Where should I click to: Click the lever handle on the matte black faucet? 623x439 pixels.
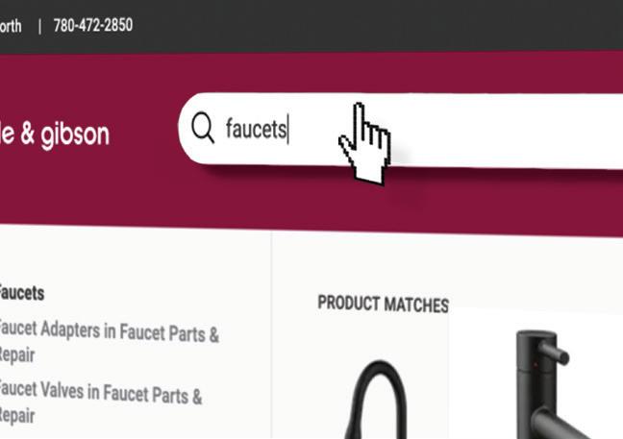[555, 353]
